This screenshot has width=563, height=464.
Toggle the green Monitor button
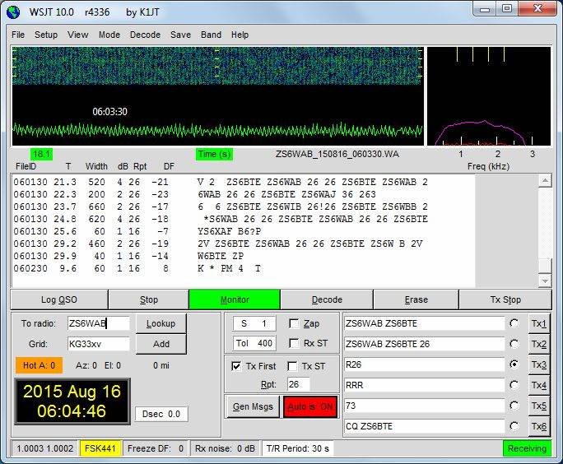[235, 299]
